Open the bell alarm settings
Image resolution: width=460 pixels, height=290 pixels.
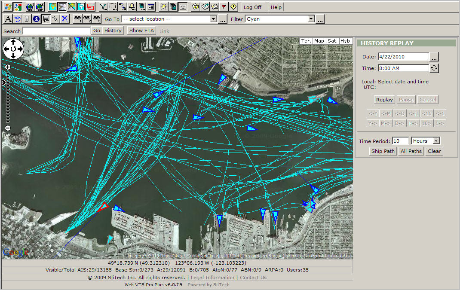[132, 7]
